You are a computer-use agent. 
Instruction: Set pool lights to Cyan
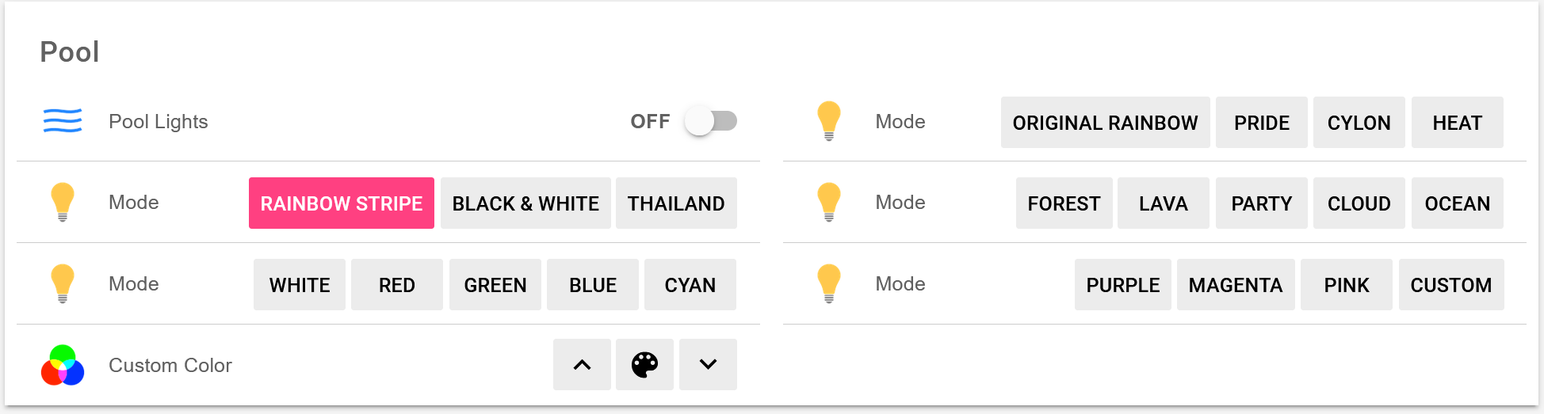pyautogui.click(x=690, y=285)
